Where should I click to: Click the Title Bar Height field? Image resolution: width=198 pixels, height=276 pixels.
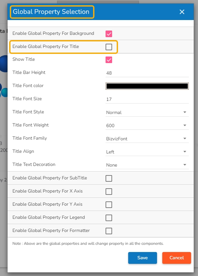[x=147, y=73]
